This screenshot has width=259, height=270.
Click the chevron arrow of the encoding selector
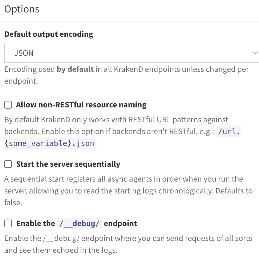pyautogui.click(x=255, y=53)
